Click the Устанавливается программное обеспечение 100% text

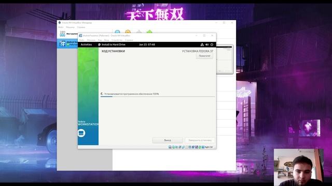(x=131, y=94)
